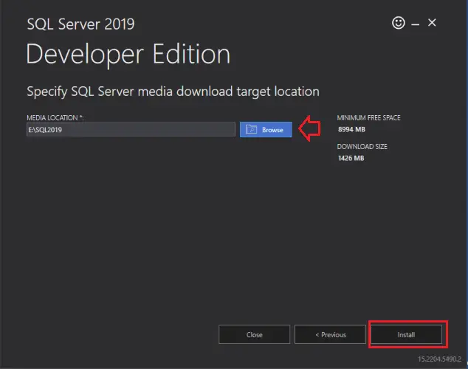Open feedback via the smiley face icon
468x369 pixels.
point(398,23)
